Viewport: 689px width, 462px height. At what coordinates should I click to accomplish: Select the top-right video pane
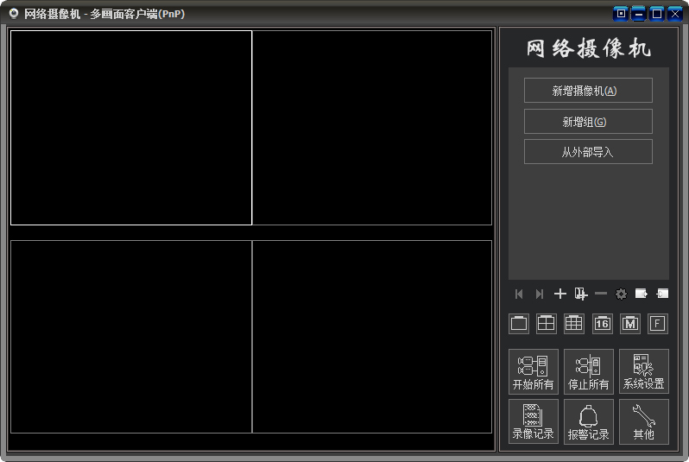coord(372,128)
